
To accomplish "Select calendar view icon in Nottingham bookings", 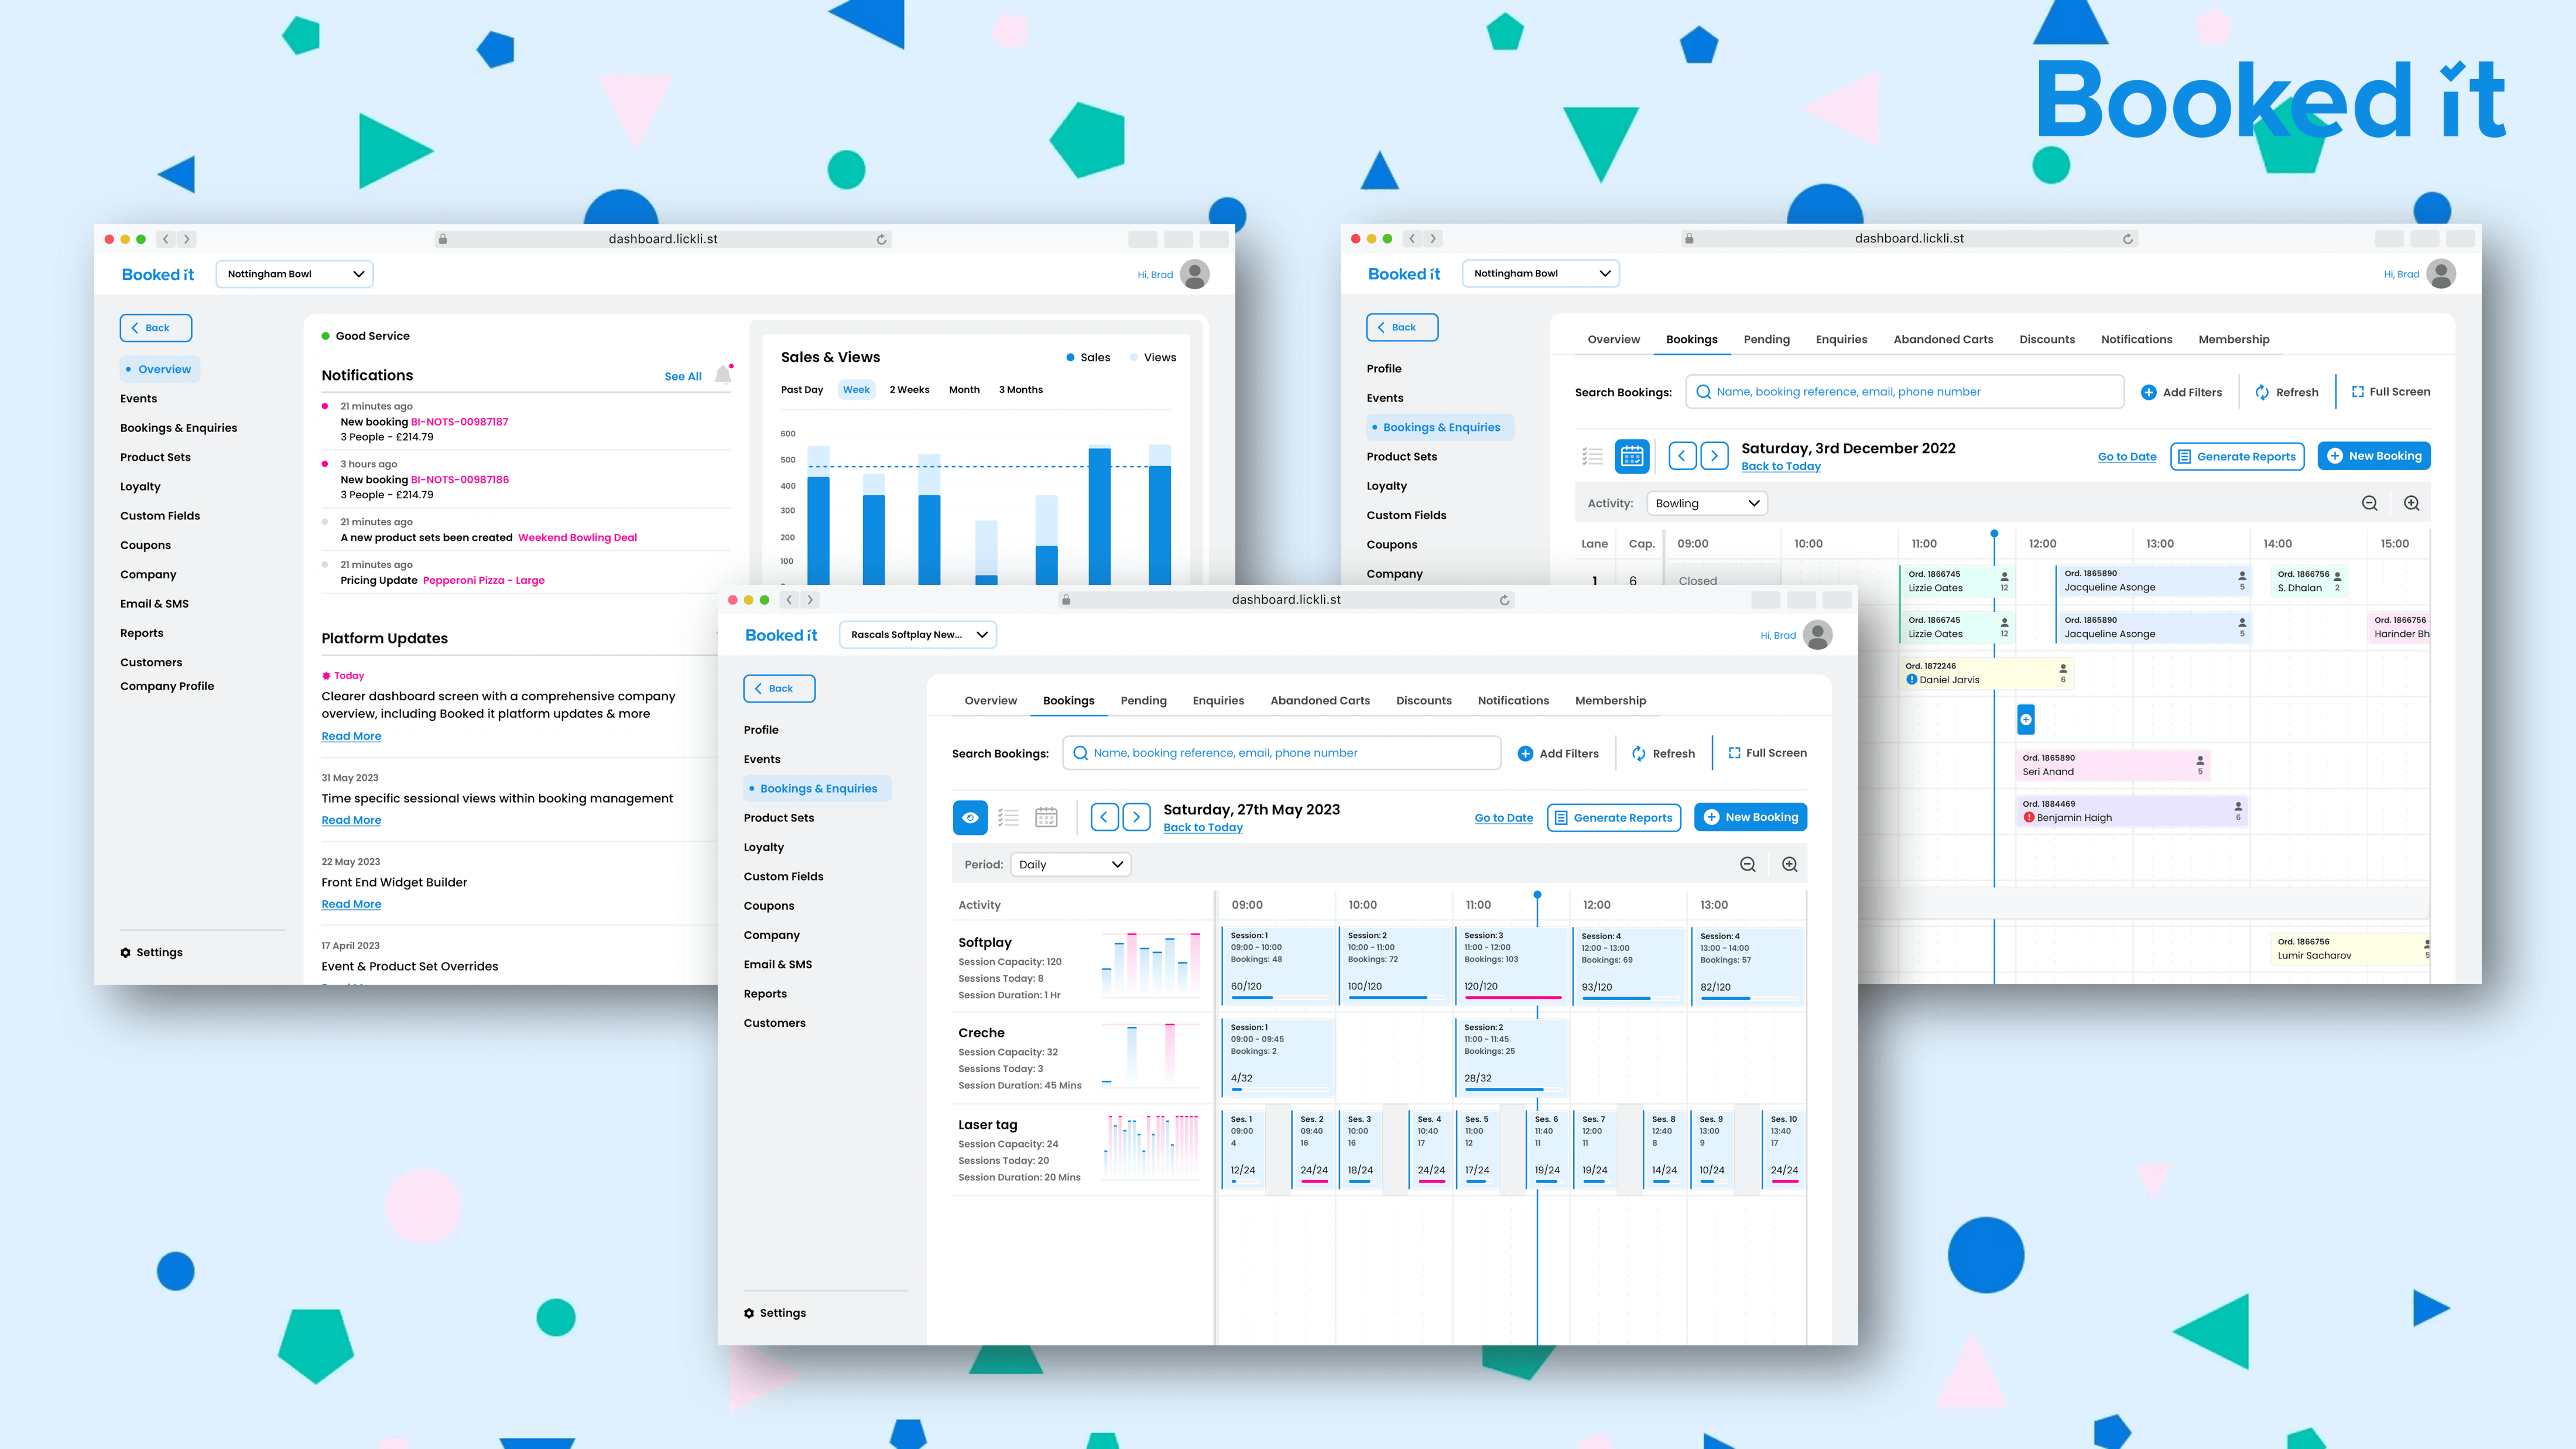I will coord(1632,456).
